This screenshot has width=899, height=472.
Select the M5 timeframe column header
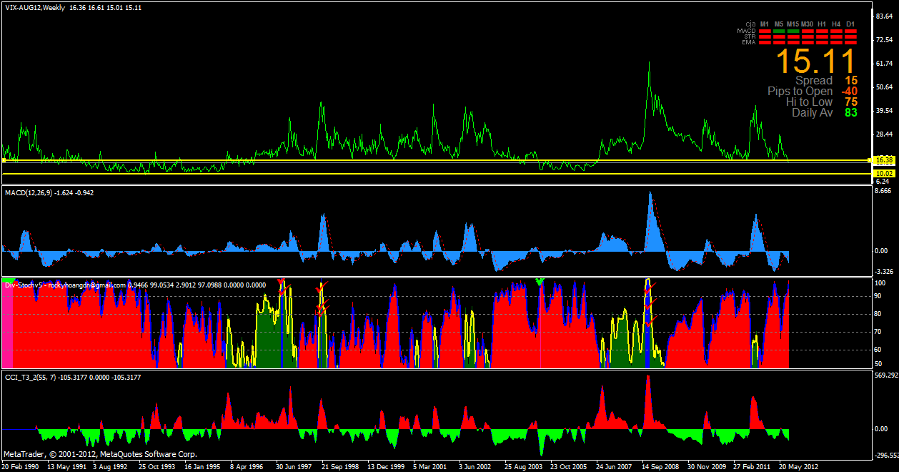(779, 24)
